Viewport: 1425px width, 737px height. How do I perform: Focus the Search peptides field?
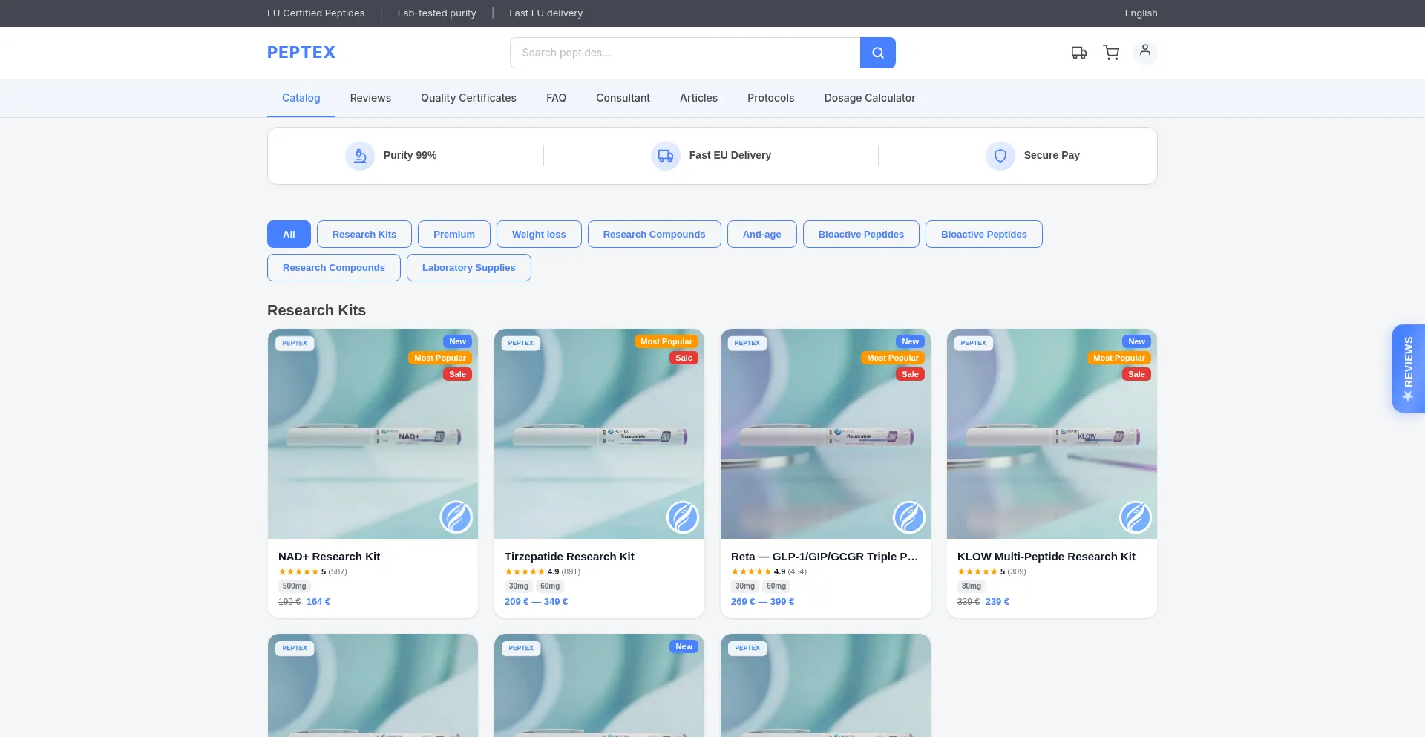685,53
